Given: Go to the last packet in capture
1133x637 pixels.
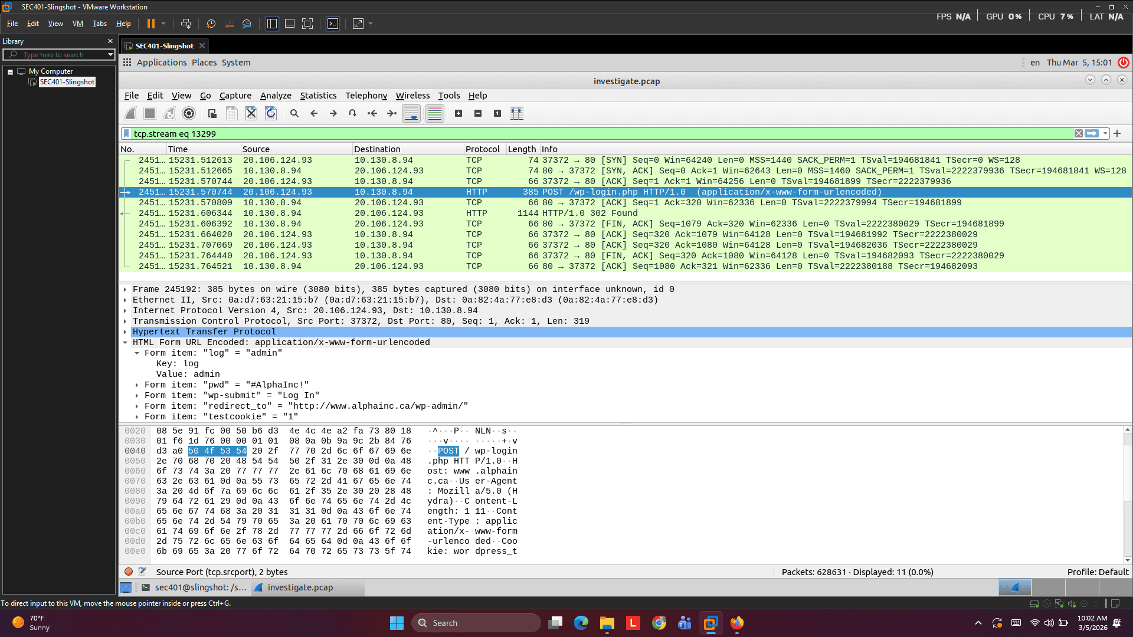Looking at the screenshot, I should pyautogui.click(x=391, y=113).
